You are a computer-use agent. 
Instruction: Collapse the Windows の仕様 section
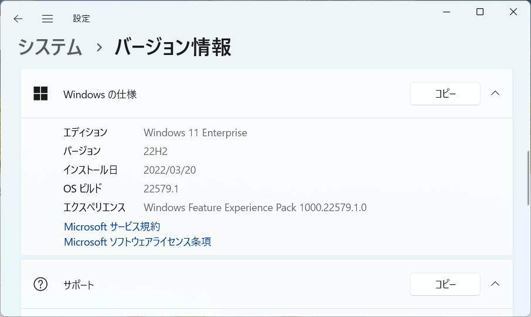click(x=495, y=93)
